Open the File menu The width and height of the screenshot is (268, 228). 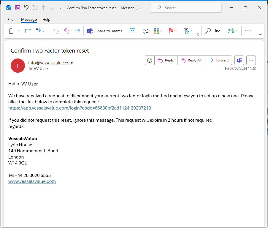tap(10, 19)
